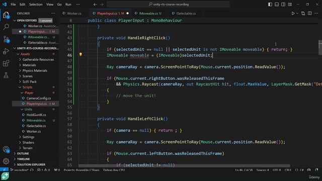The image size is (322, 181).
Task: Split the editor to the right
Action: pos(310,14)
